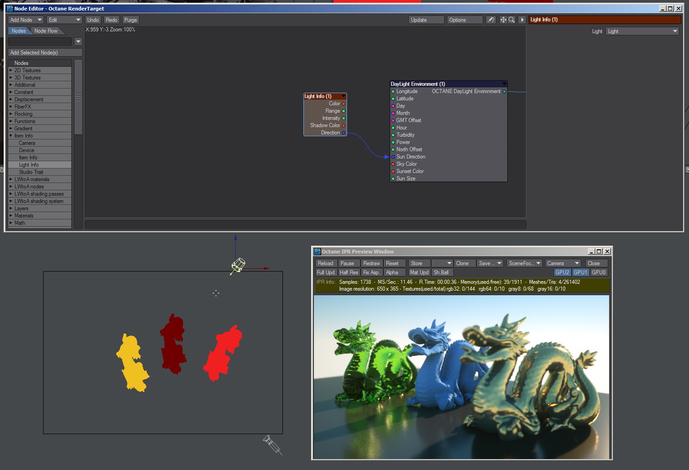Click the magnifier zoom icon in Node Editor
Screen dimensions: 689x470
pyautogui.click(x=512, y=20)
